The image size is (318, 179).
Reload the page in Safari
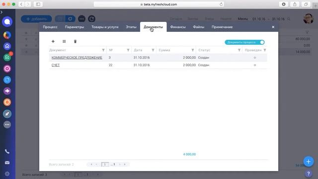(x=221, y=4)
